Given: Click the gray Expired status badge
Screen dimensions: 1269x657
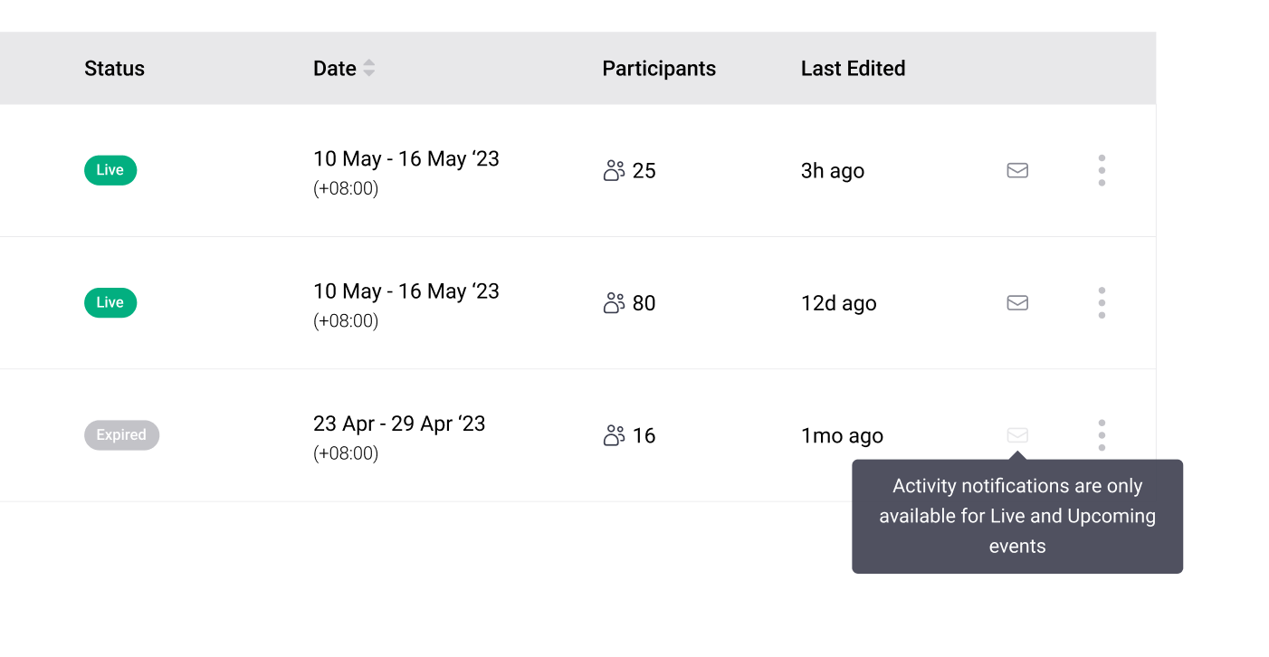Looking at the screenshot, I should coord(121,435).
